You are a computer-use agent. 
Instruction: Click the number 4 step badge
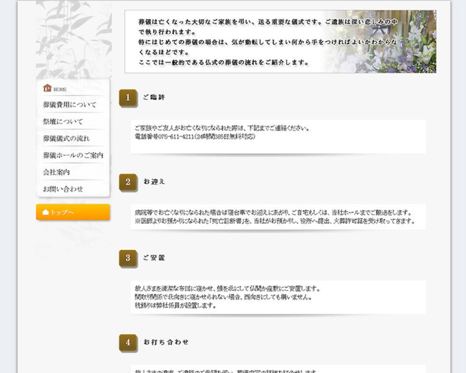(x=128, y=343)
